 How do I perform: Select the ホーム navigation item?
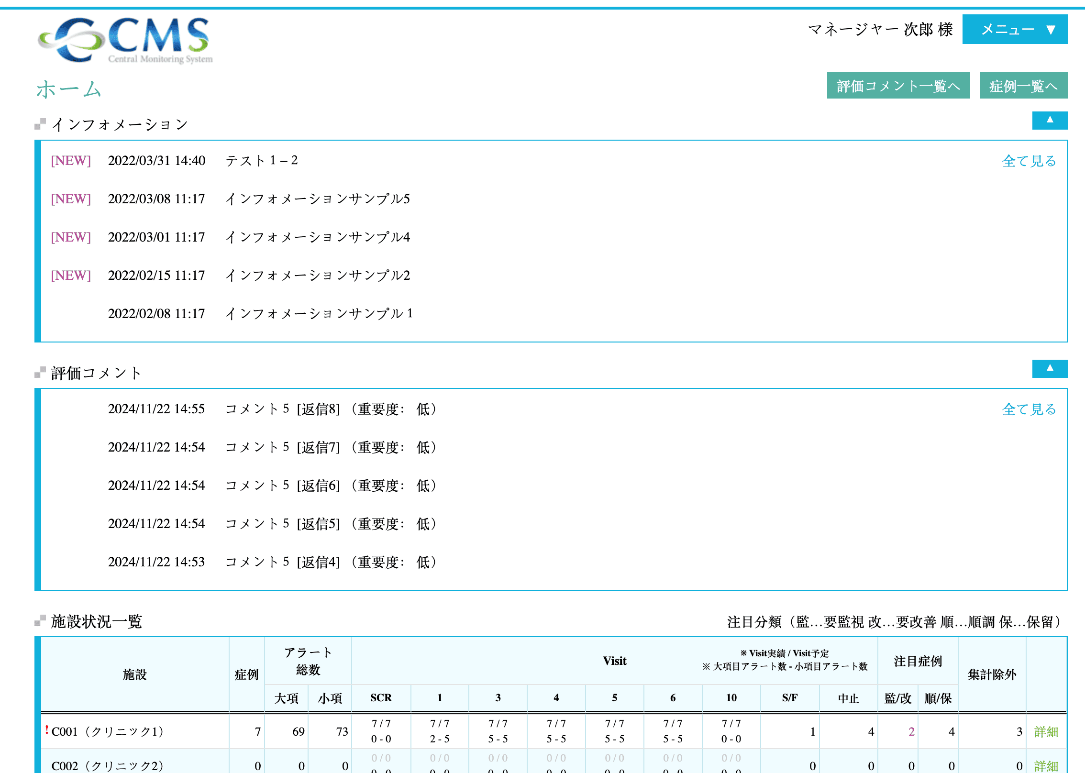pos(67,89)
